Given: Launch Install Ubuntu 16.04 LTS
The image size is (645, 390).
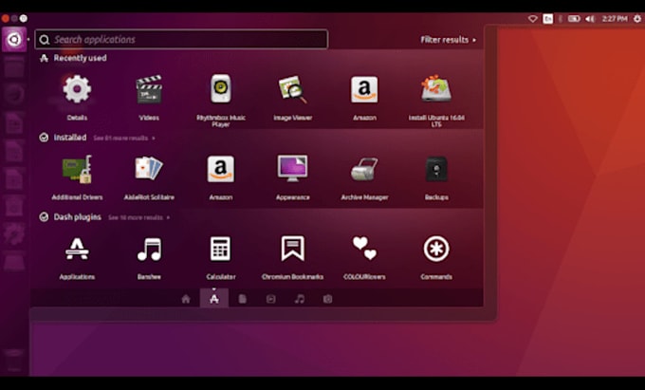Looking at the screenshot, I should click(436, 88).
